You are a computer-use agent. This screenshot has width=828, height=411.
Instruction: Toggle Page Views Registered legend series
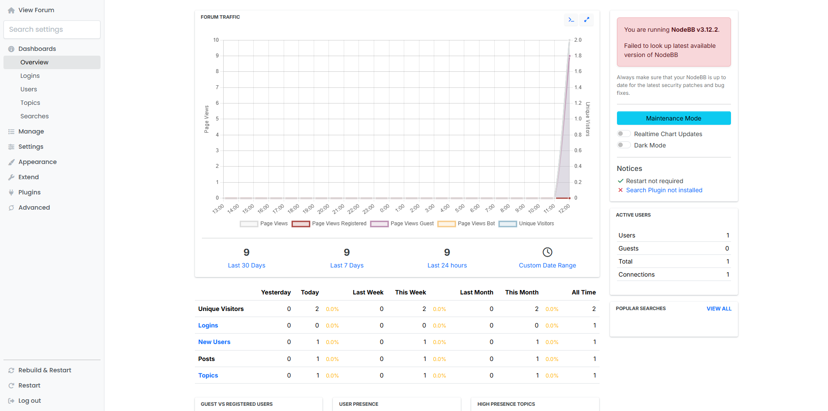pos(329,224)
